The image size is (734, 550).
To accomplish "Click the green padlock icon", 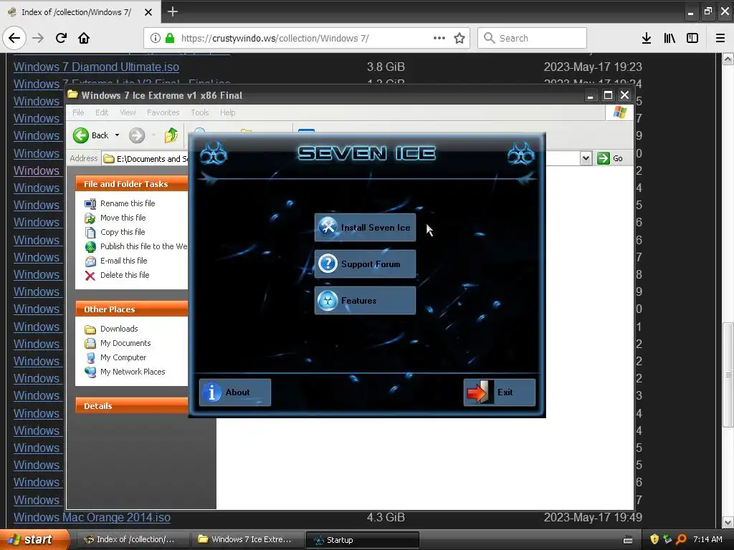I will coord(170,38).
